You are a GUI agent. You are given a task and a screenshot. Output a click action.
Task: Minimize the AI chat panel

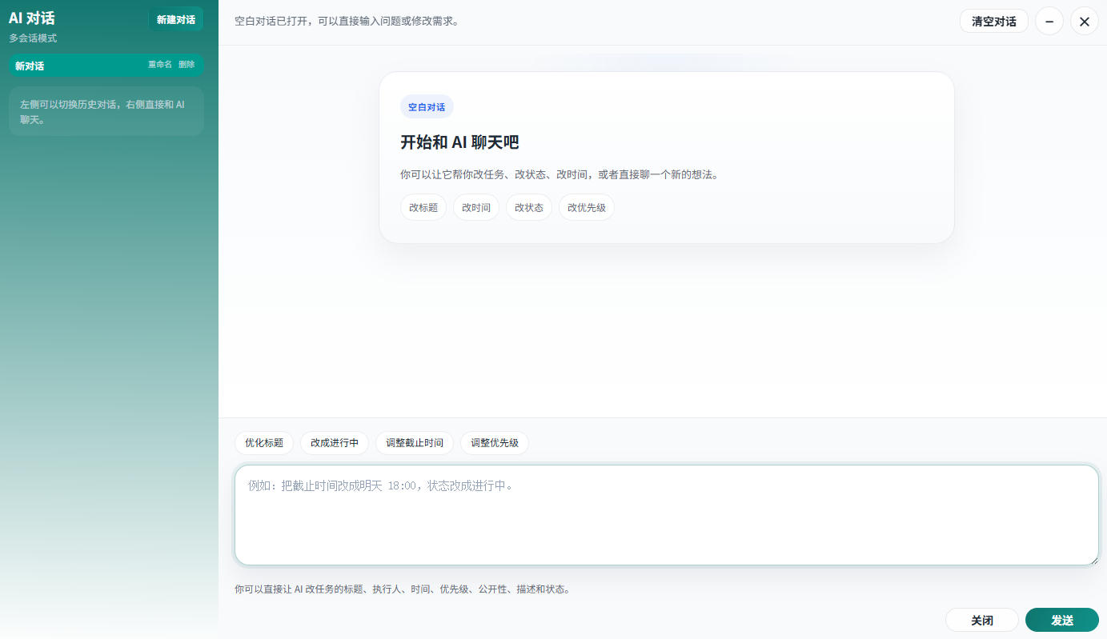1049,22
